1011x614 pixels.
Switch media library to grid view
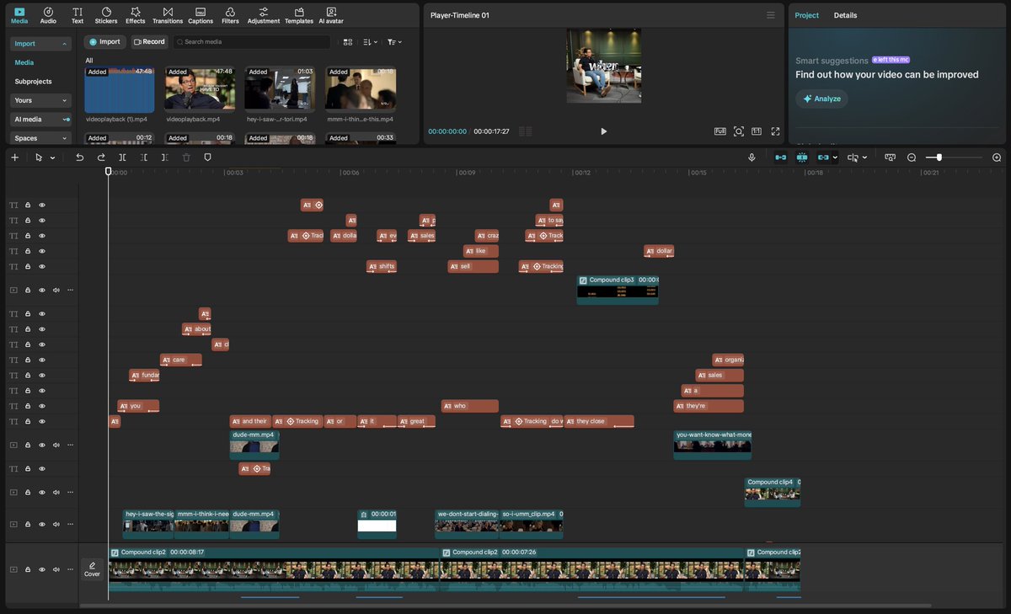point(347,41)
